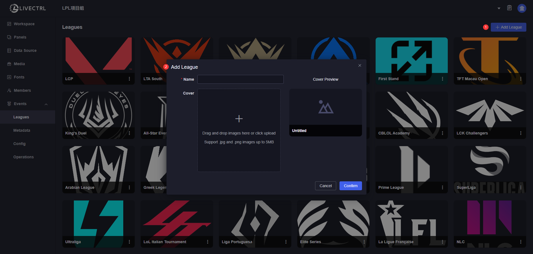Open the three-dot menu on Ultraliga card
Screen dimensions: 533x254
[x=129, y=242]
